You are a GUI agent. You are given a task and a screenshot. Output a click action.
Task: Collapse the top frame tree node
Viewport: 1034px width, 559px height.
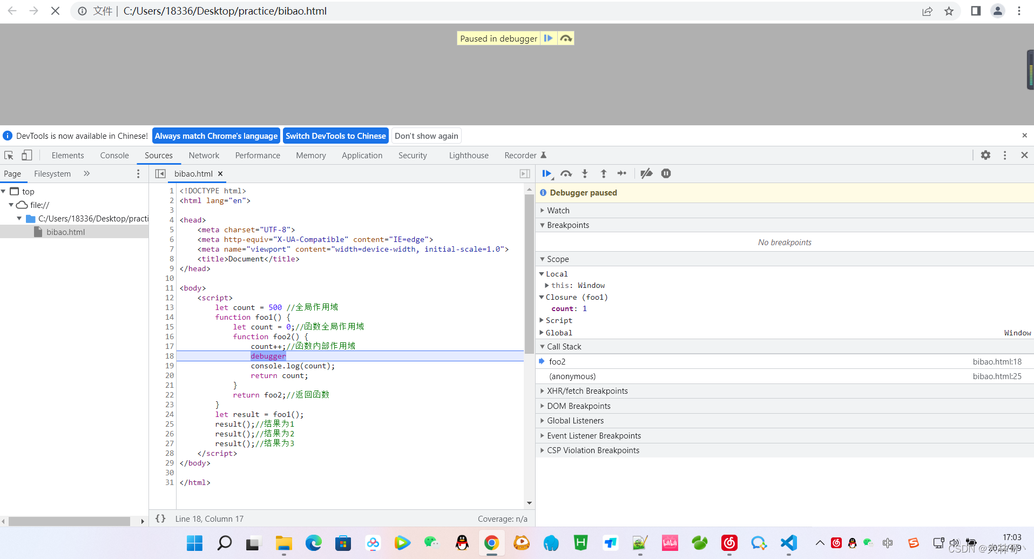click(4, 192)
